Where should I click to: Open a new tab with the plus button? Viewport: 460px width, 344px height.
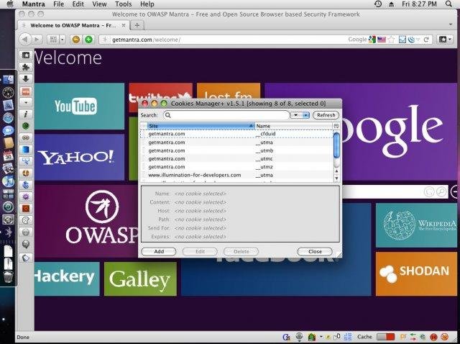click(137, 25)
